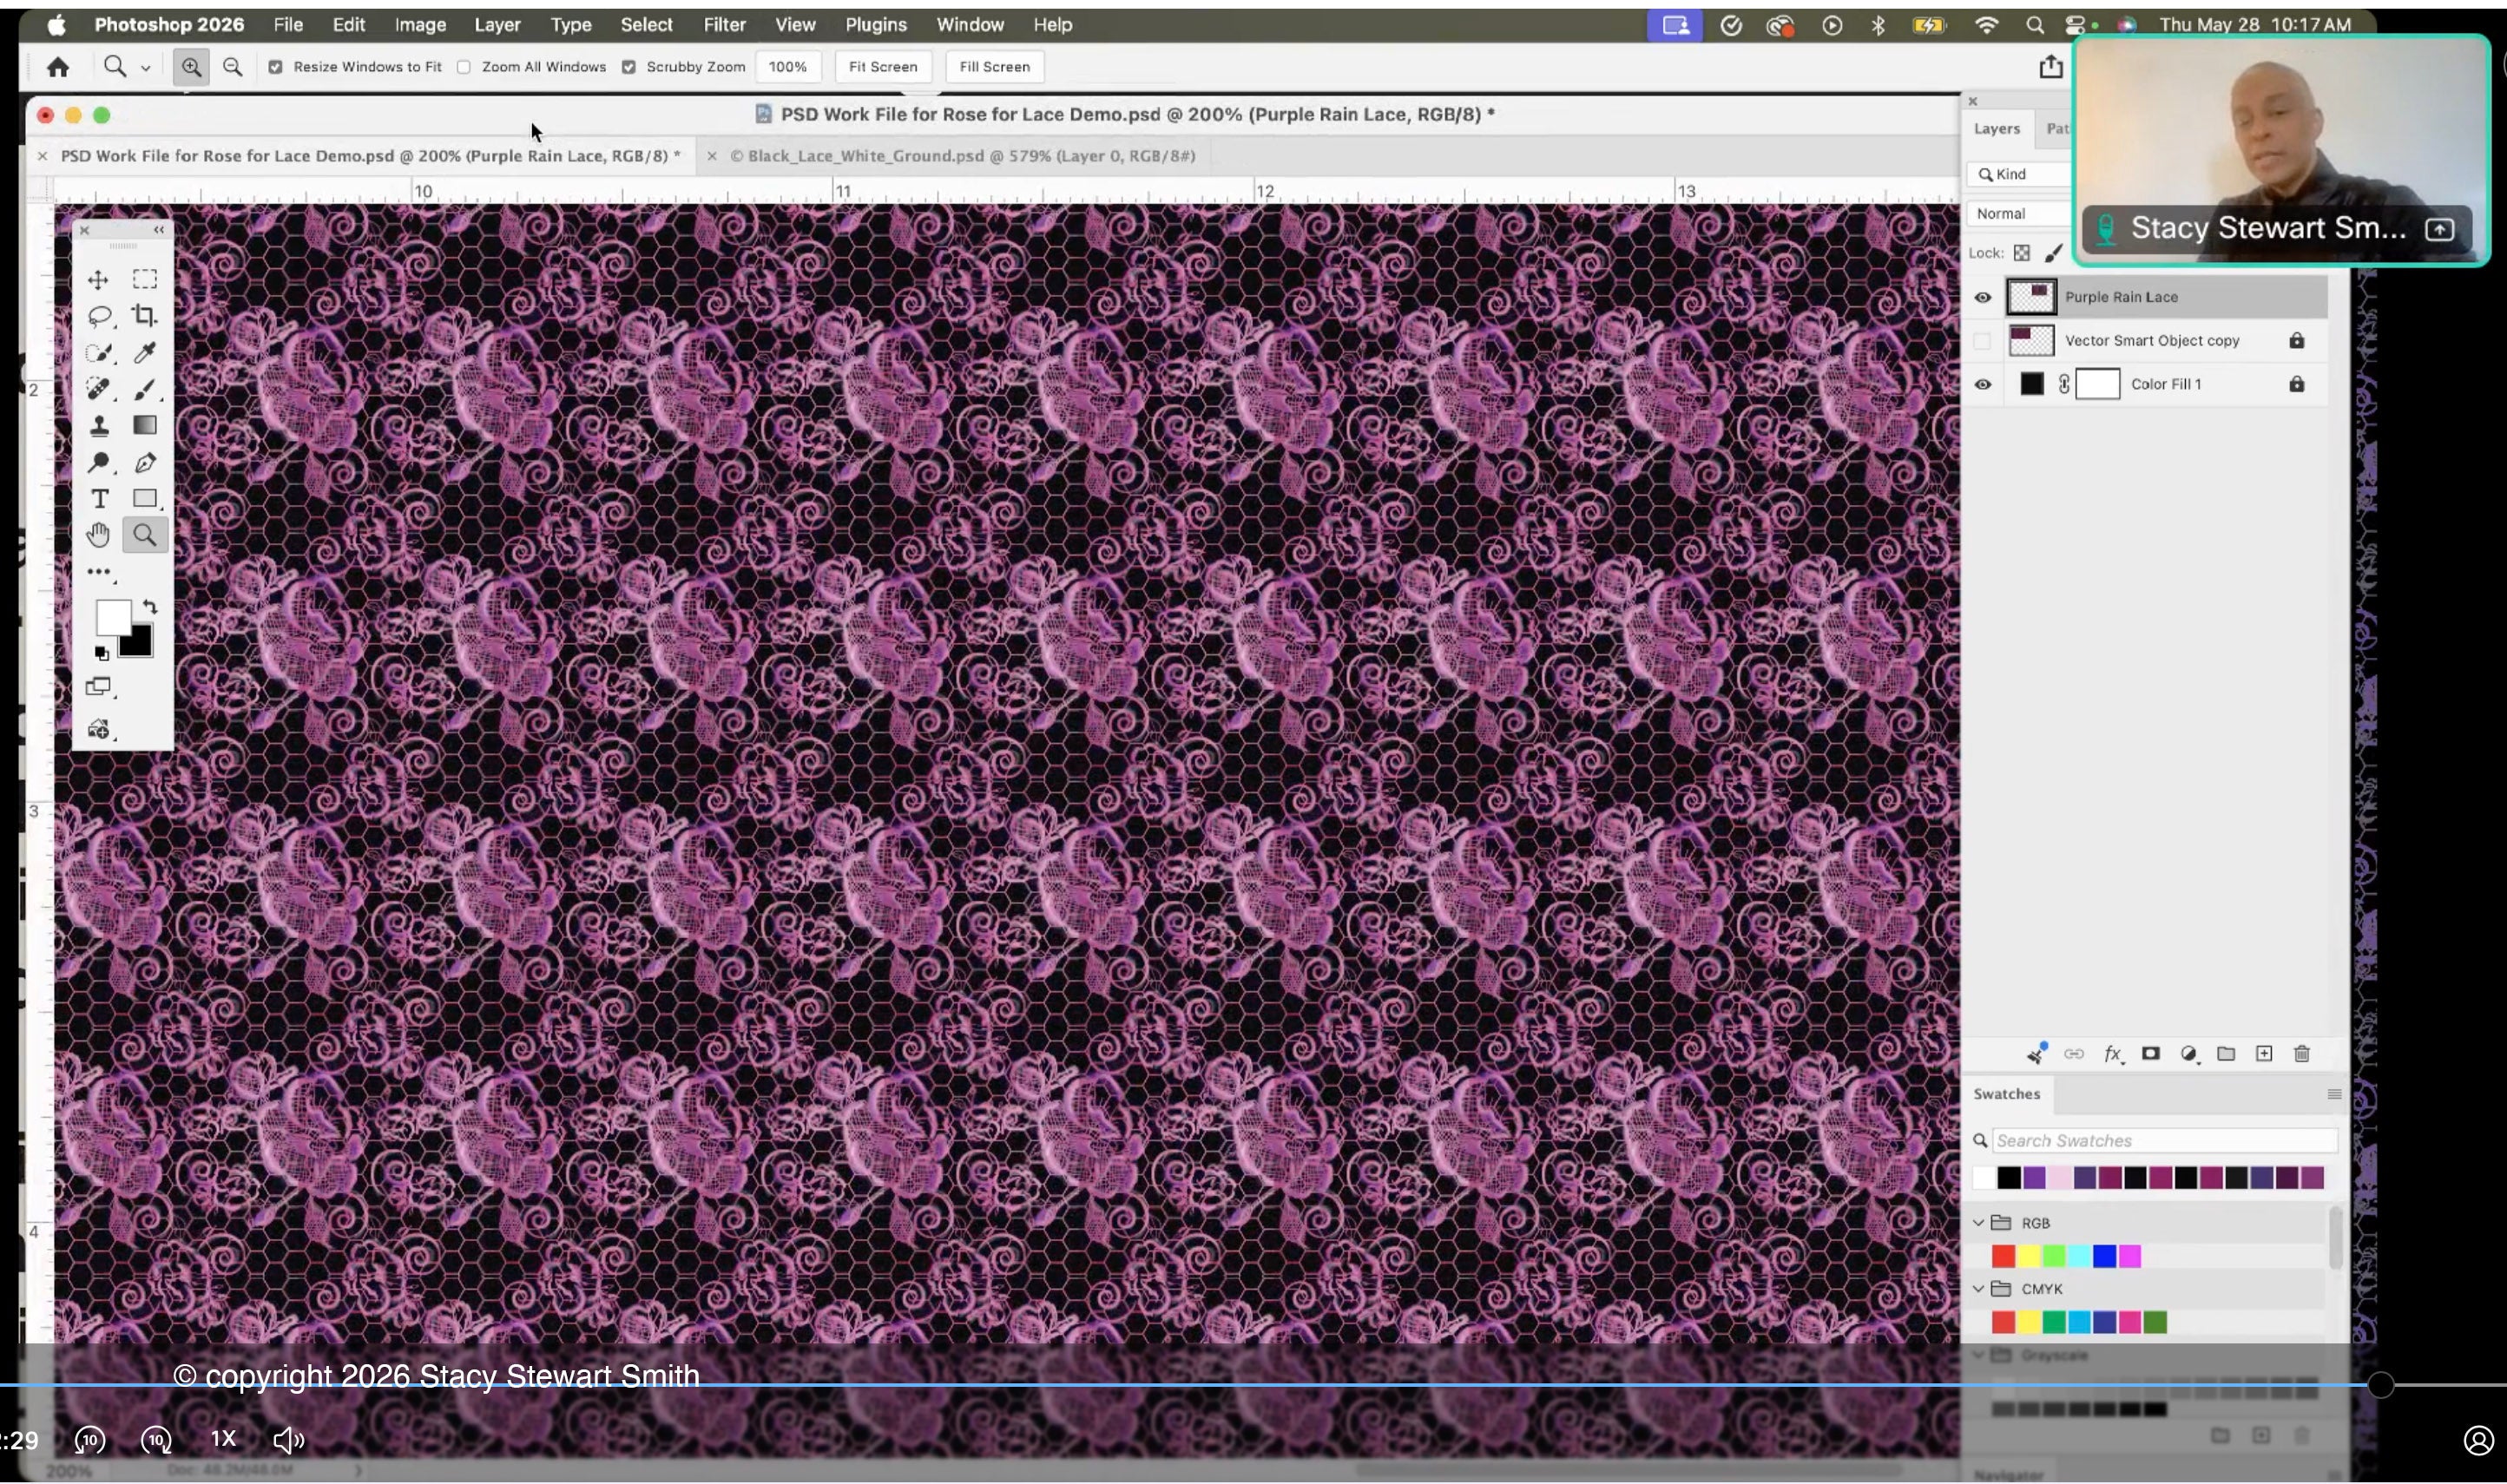Create a new layer
This screenshot has width=2507, height=1484.
pyautogui.click(x=2264, y=1054)
